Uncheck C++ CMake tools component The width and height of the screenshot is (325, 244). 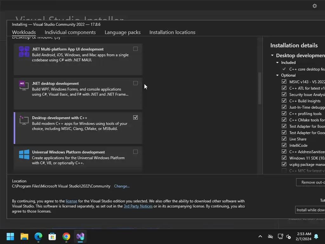[x=284, y=120]
